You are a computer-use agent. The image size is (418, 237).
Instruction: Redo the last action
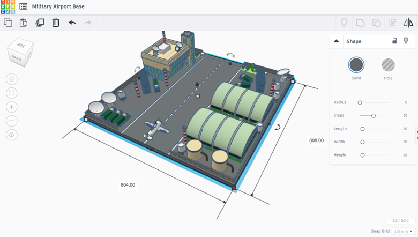88,23
